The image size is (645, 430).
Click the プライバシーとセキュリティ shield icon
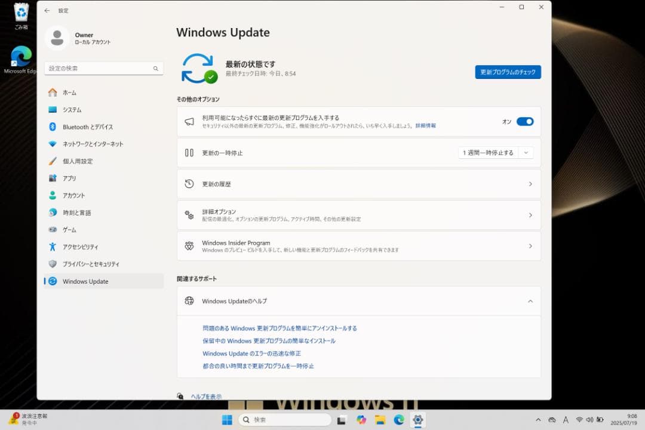(x=53, y=264)
